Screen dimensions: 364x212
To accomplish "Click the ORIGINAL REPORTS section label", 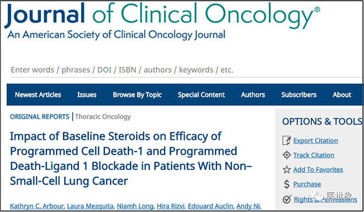I will (x=40, y=117).
